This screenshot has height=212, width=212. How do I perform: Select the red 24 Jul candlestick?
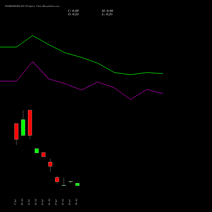pyautogui.click(x=50, y=164)
